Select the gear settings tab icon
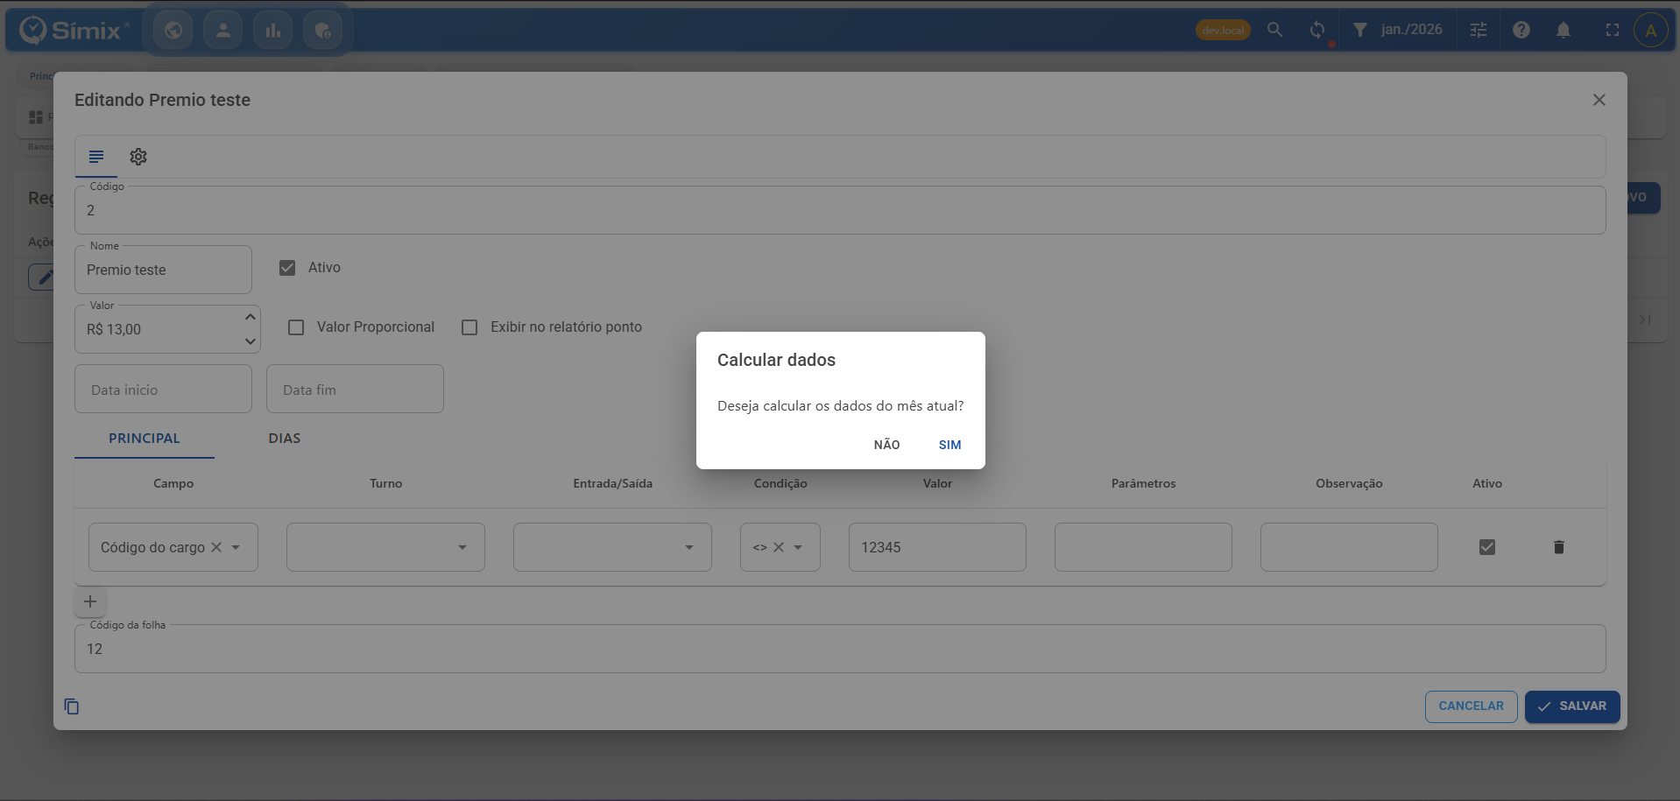Screen dimensions: 1680x801 pos(138,157)
